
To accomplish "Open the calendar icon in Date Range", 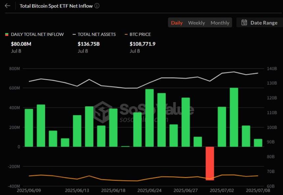I will 244,23.
